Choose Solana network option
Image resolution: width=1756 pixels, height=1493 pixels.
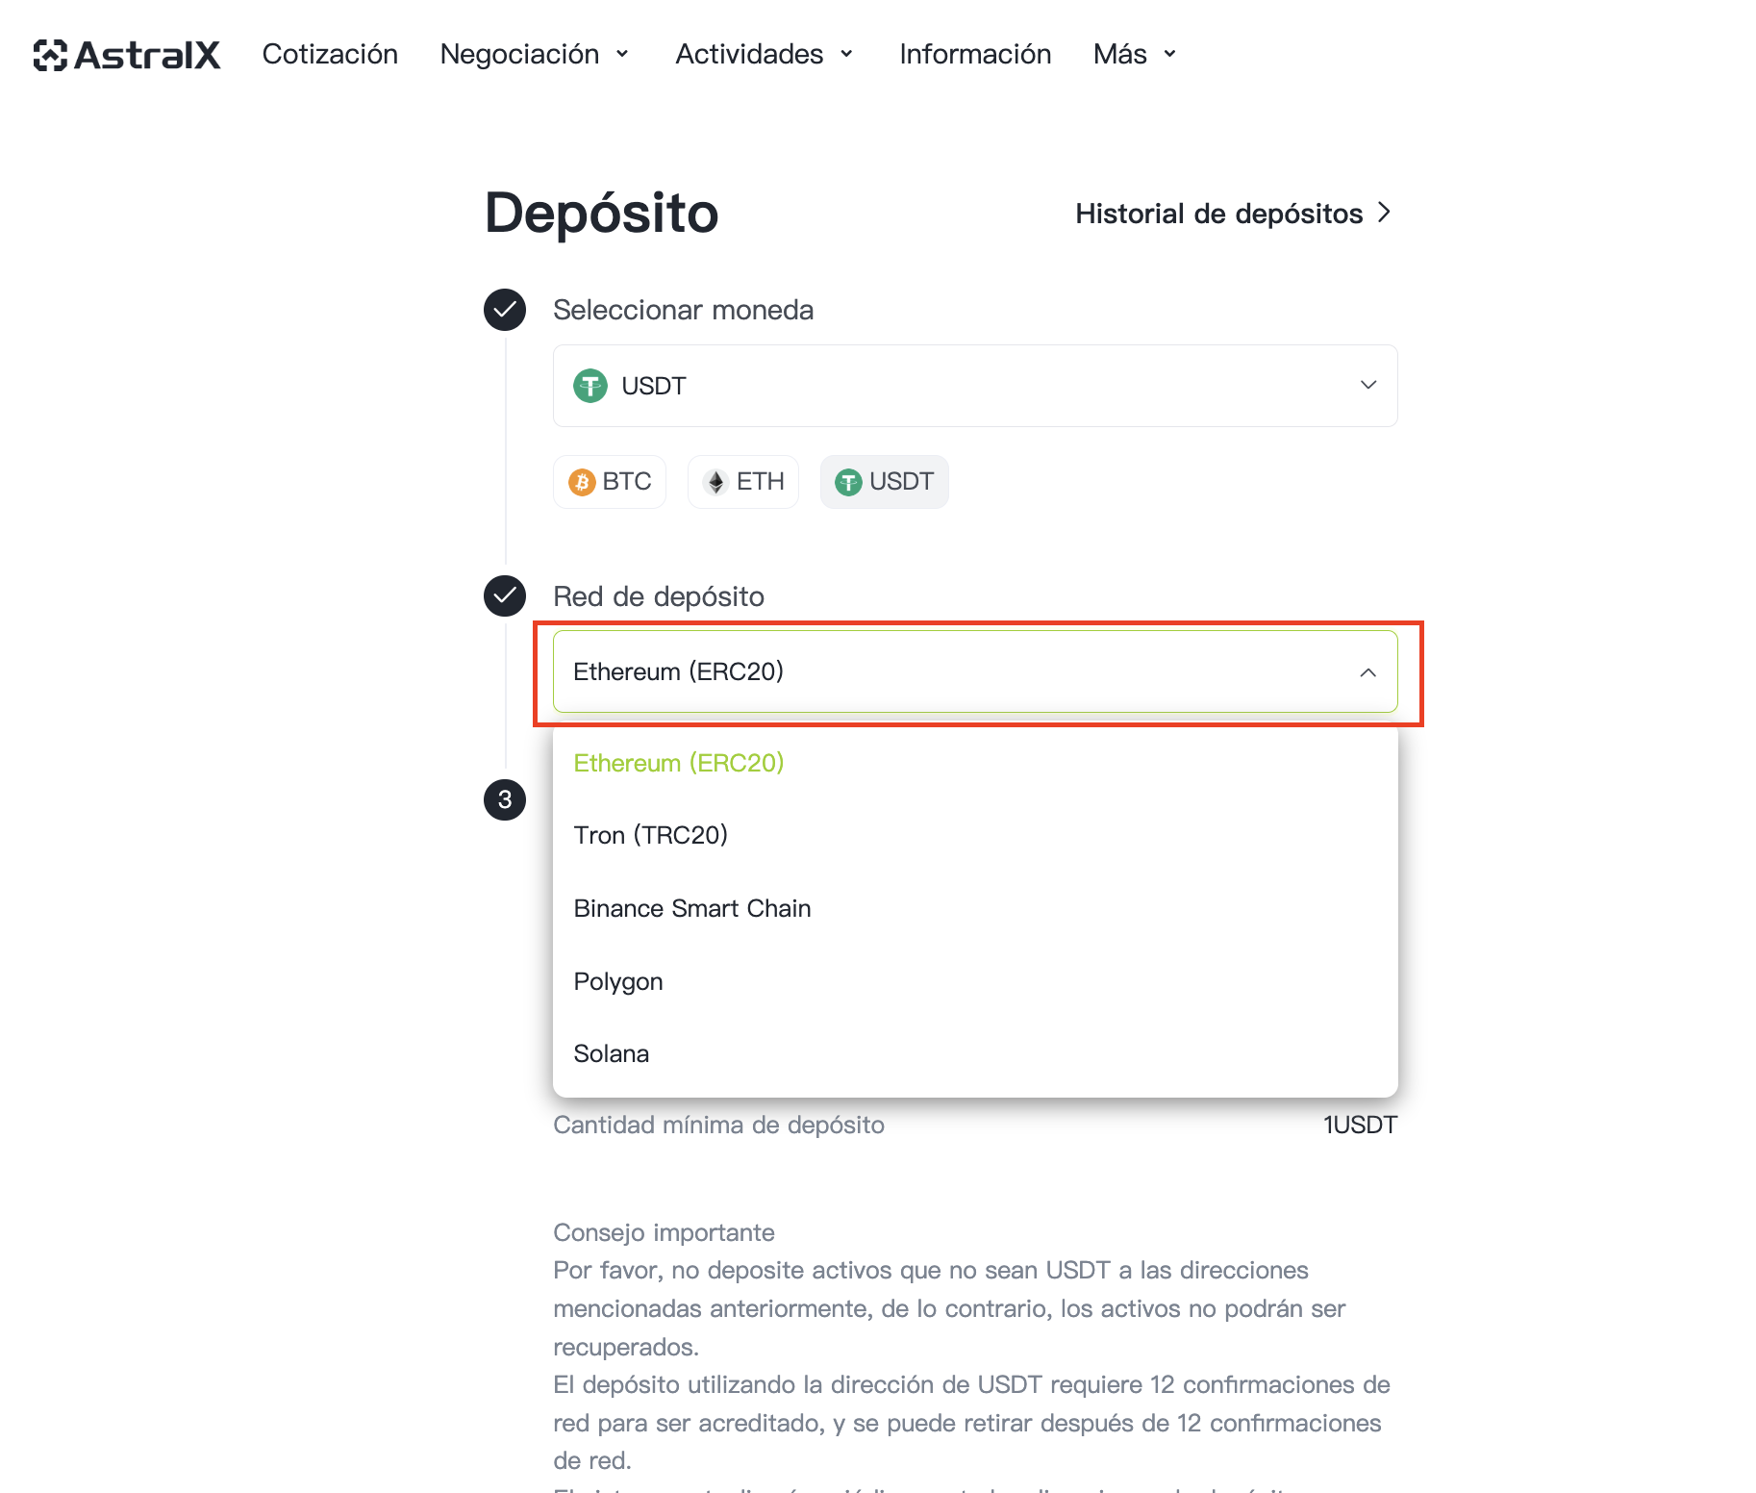click(975, 1053)
